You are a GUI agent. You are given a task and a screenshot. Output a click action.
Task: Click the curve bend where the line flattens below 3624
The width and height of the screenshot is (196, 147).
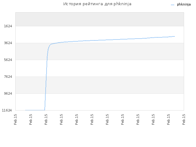[50, 45]
